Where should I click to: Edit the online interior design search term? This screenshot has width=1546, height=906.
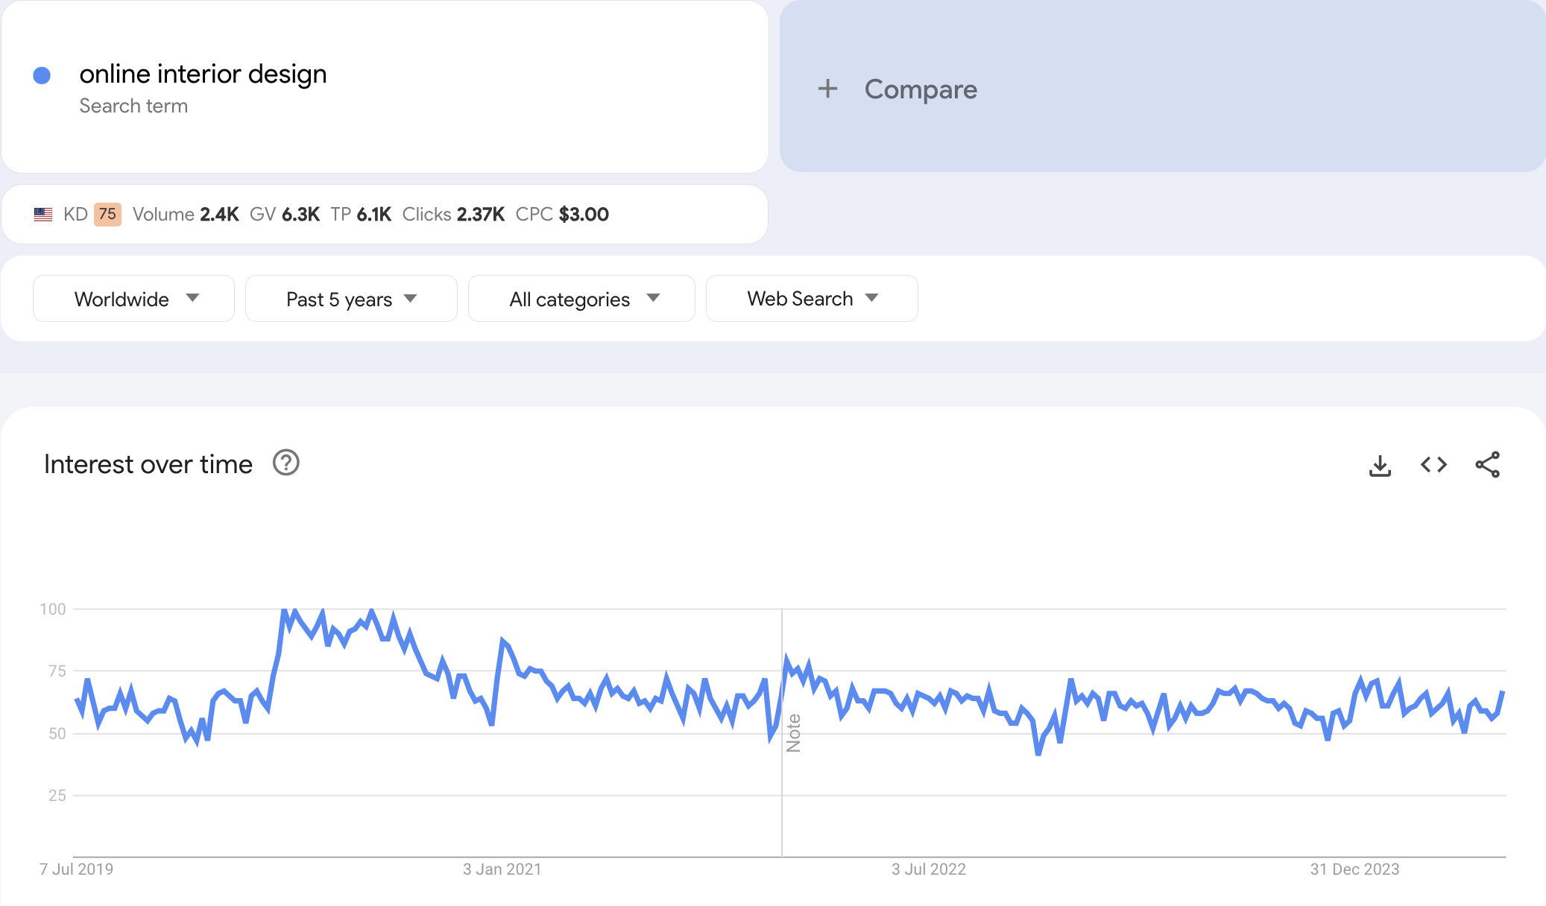(203, 74)
